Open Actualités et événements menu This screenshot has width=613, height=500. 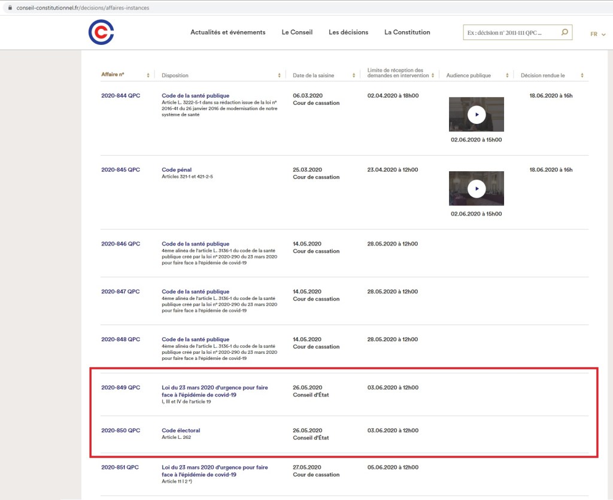[x=227, y=32]
